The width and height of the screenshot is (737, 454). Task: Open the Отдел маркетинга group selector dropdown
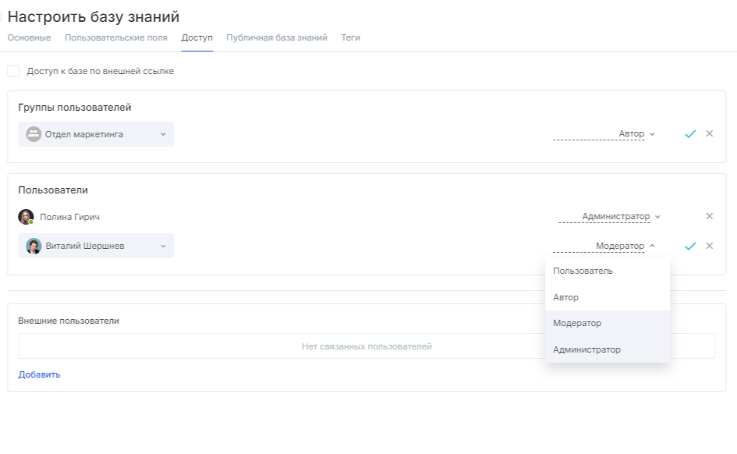pos(96,134)
